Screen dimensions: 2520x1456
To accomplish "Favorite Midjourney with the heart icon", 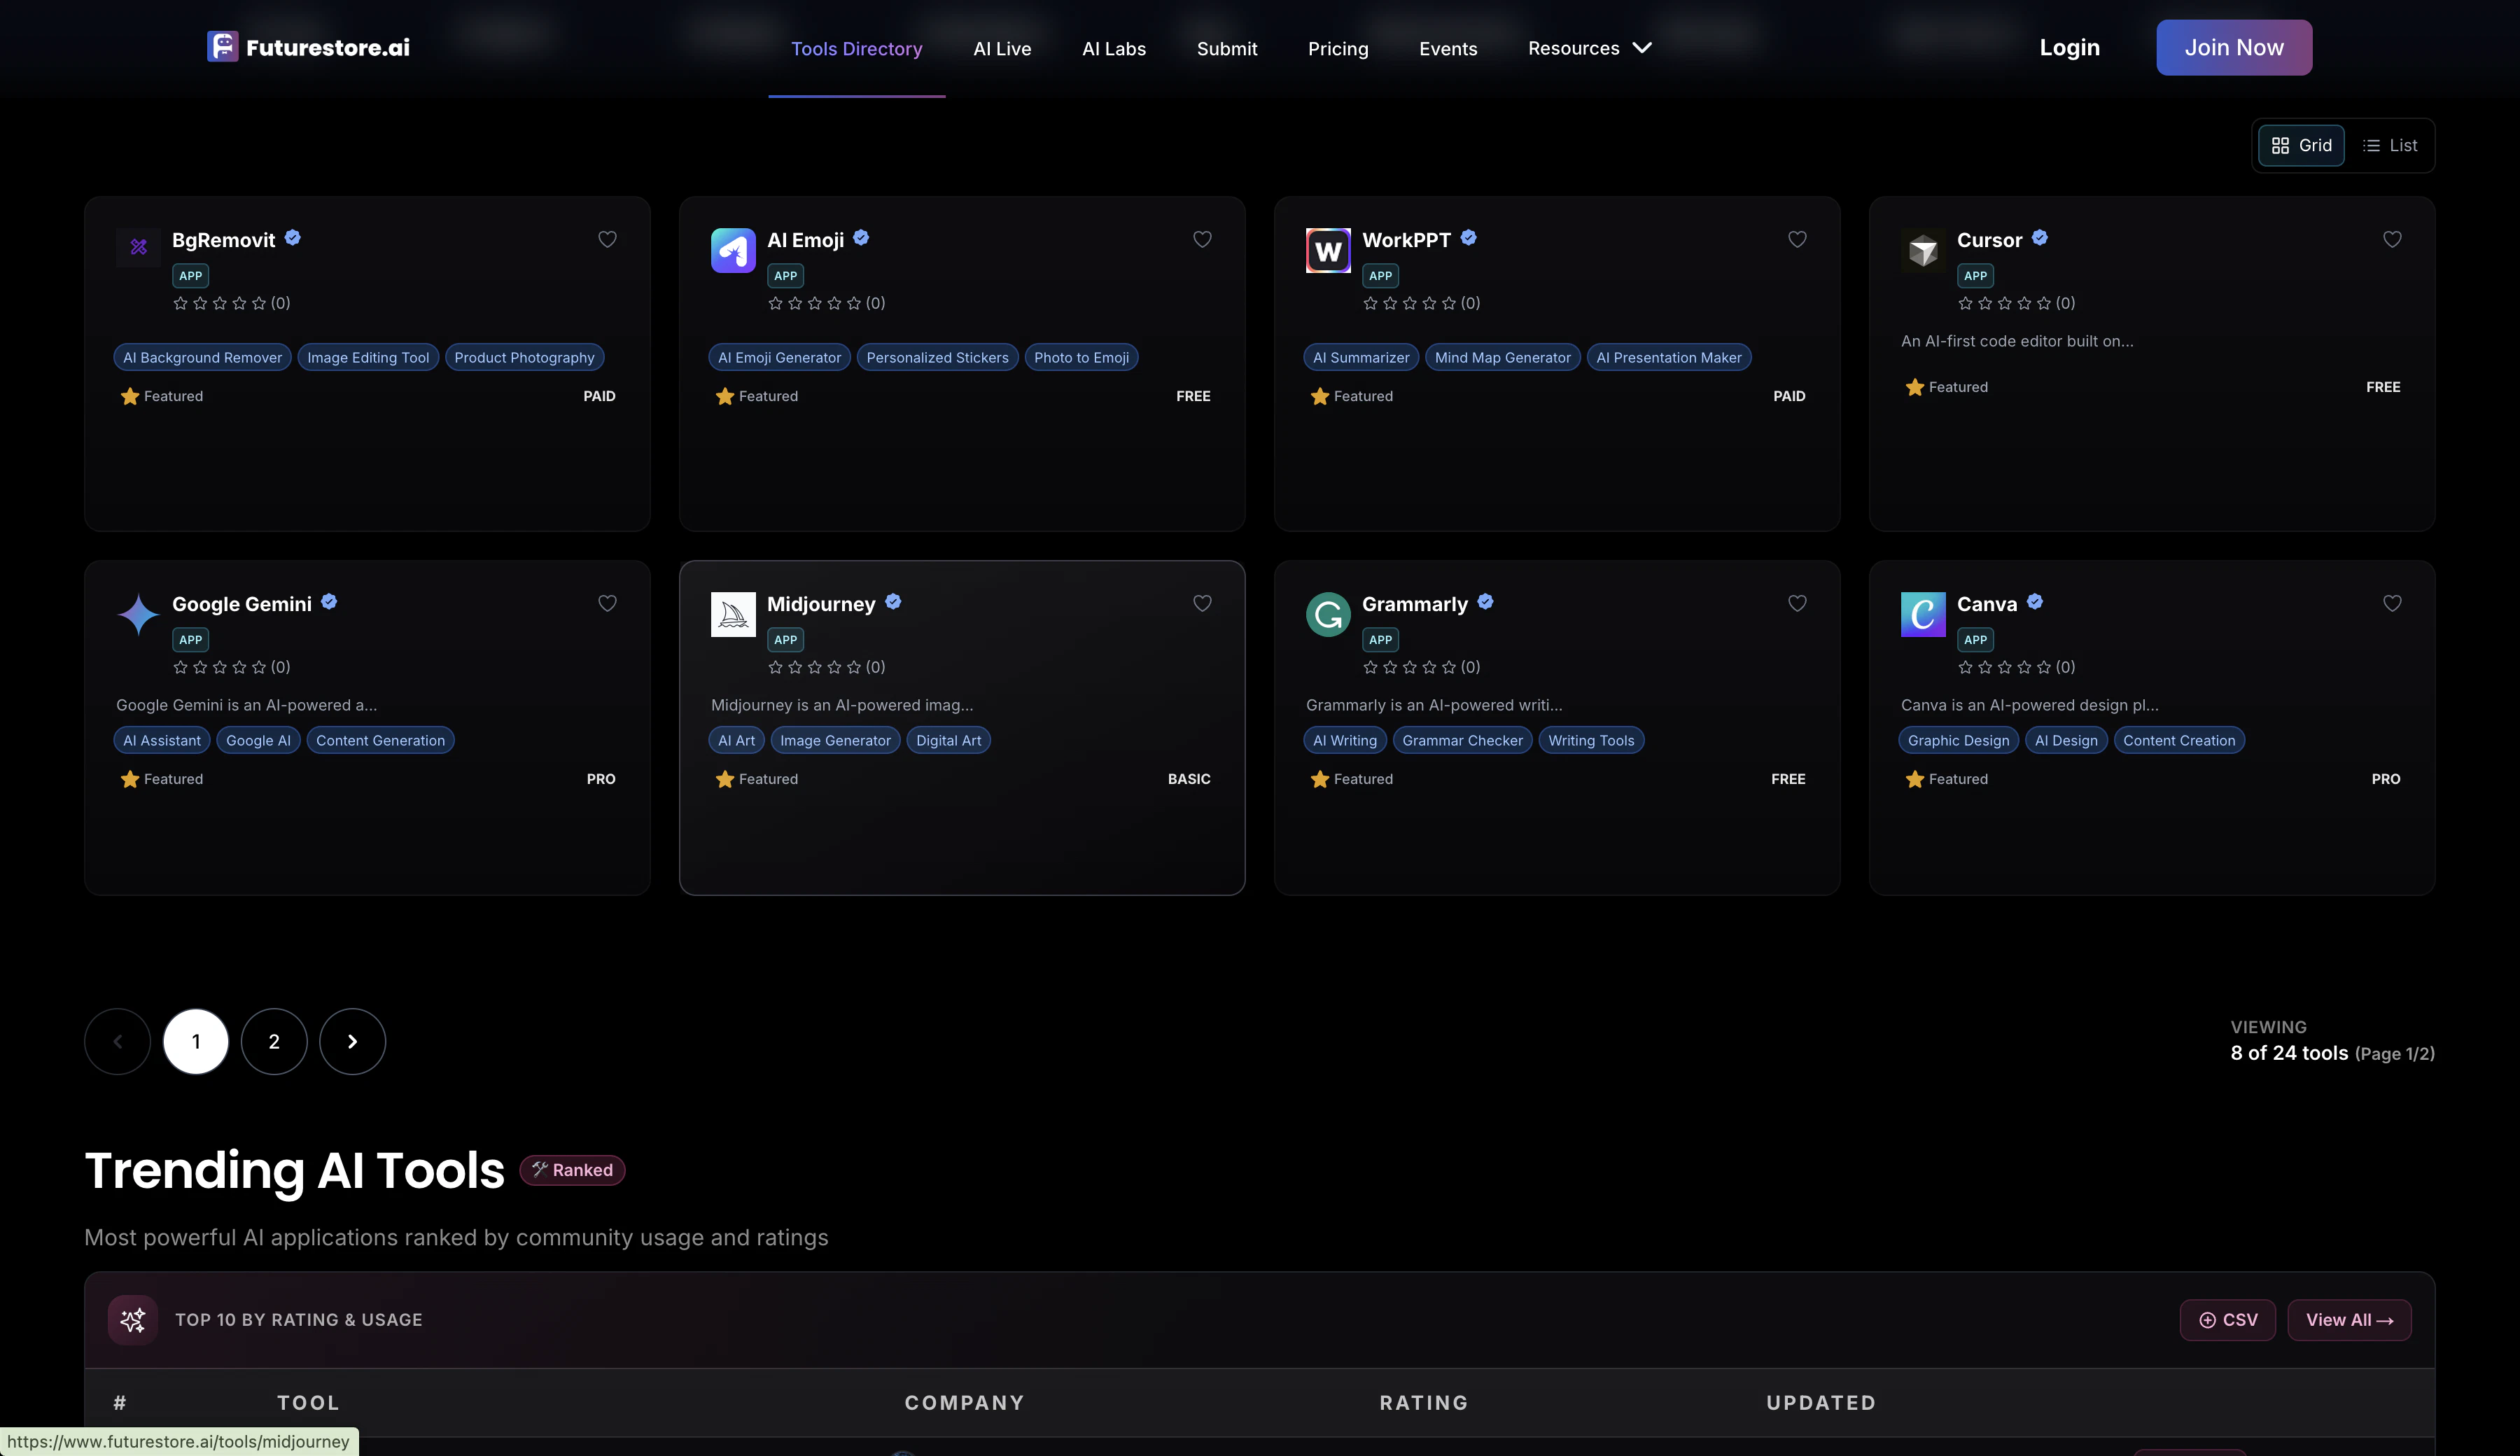I will pyautogui.click(x=1202, y=603).
